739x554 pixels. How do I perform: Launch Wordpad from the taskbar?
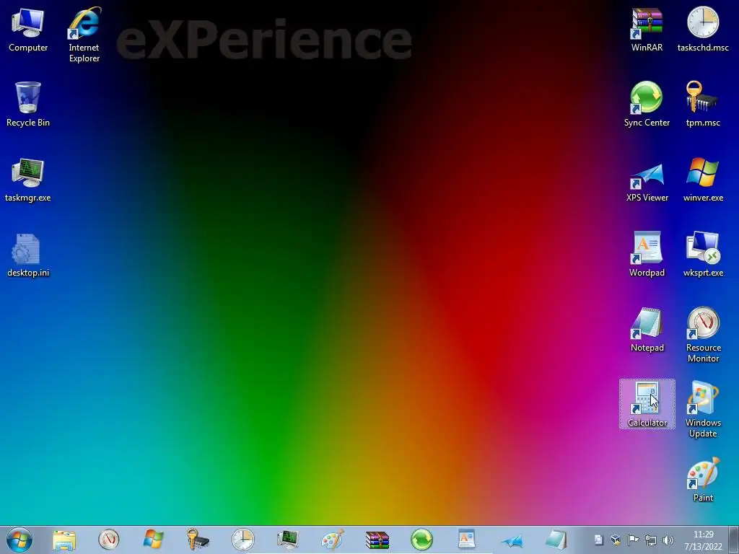(467, 540)
